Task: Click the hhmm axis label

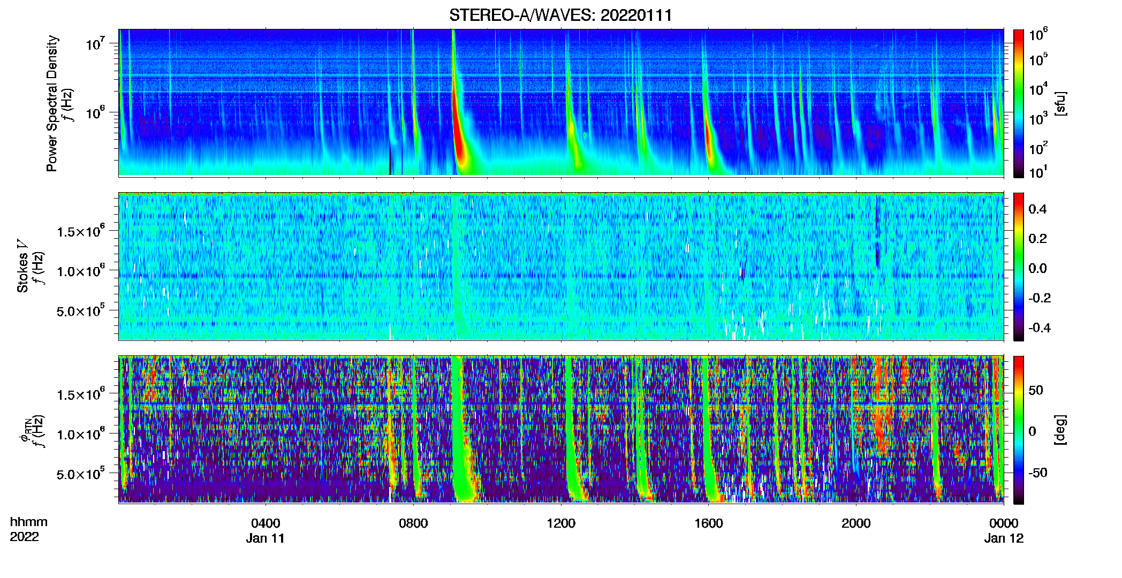Action: coord(29,522)
